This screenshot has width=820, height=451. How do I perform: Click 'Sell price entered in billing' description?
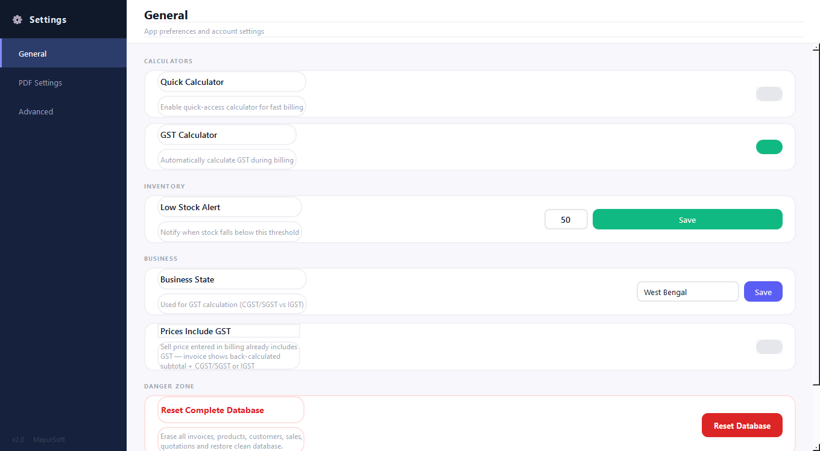[x=229, y=356]
